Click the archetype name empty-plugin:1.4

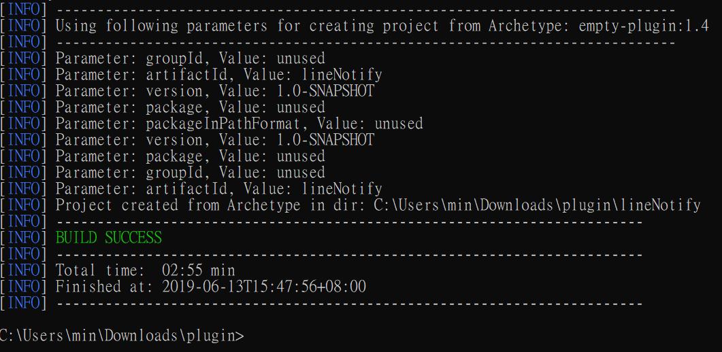point(643,27)
